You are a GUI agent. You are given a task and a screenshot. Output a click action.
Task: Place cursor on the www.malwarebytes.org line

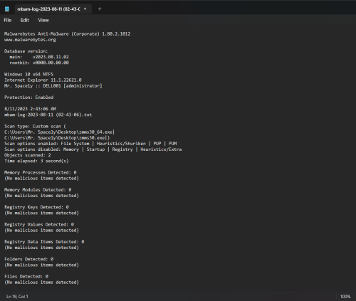pos(30,40)
